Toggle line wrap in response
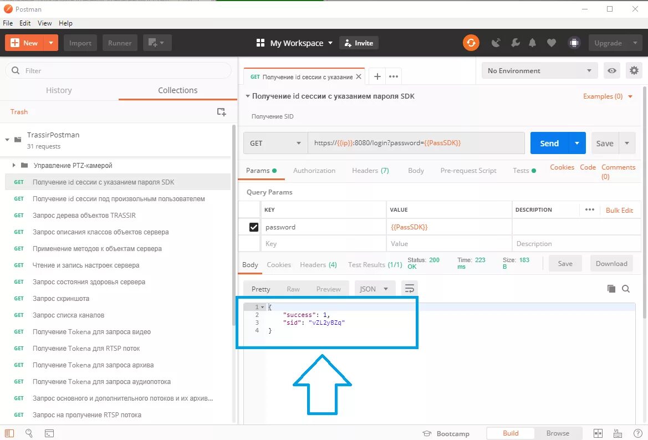This screenshot has height=440, width=648. [x=409, y=289]
